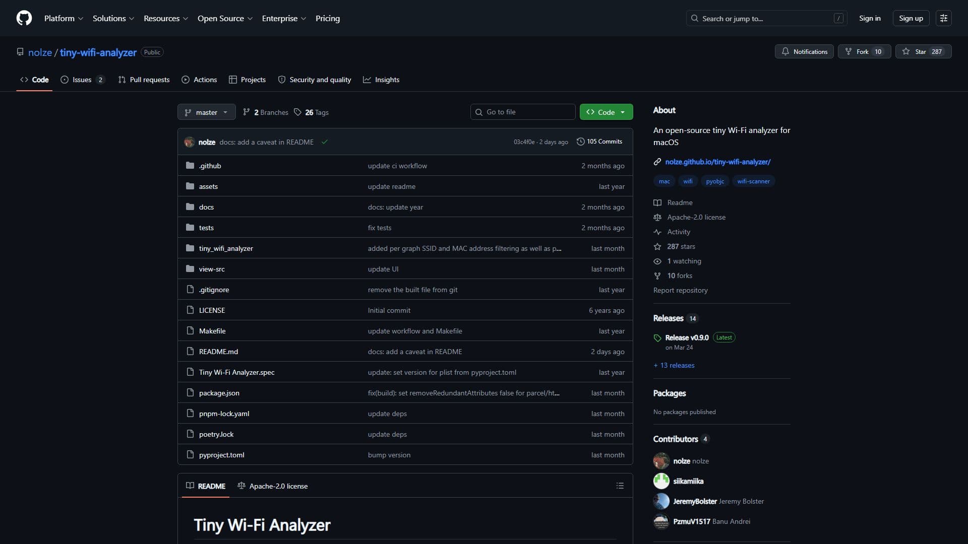Image resolution: width=968 pixels, height=544 pixels.
Task: Open the + 13 releases link
Action: 674,365
